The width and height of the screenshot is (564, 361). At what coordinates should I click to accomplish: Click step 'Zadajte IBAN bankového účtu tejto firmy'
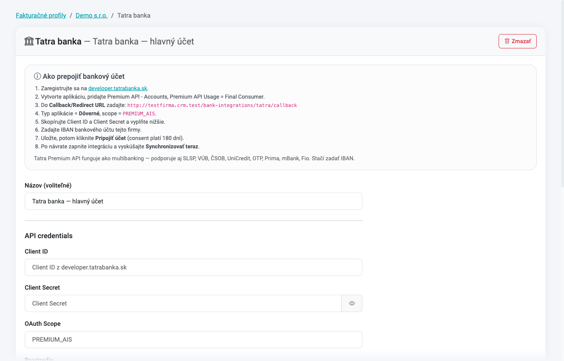[x=91, y=129]
